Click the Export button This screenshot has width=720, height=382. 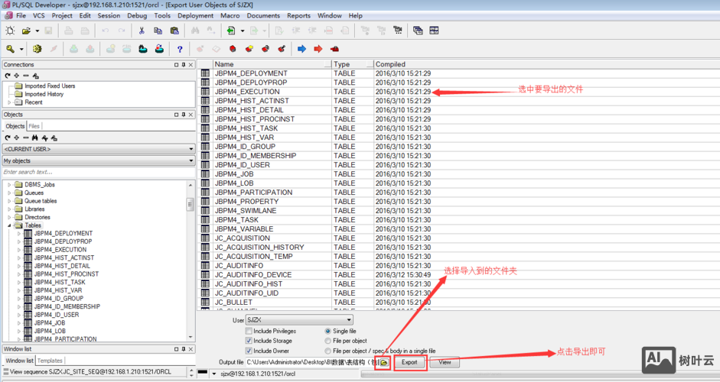409,362
